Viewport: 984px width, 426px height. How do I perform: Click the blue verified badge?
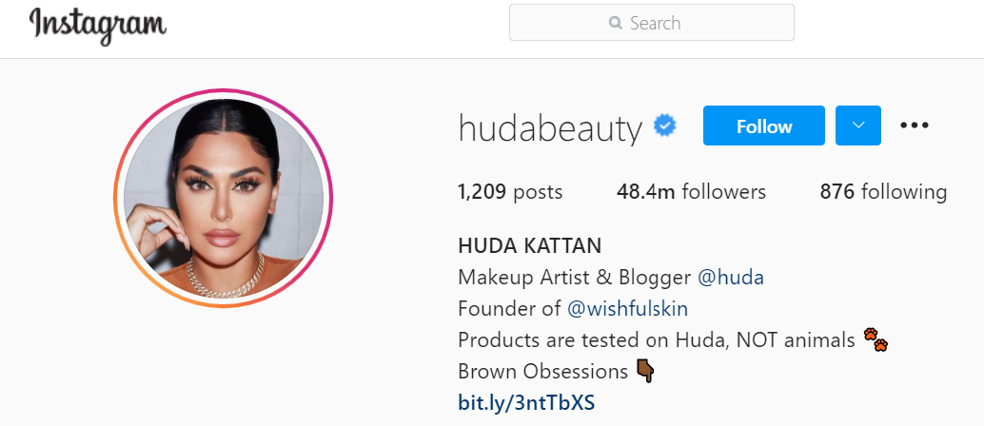(665, 126)
